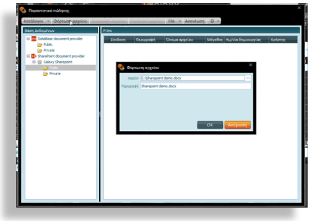The height and width of the screenshot is (221, 310).
Task: Click the browse (...) button beside Αρχείο field
Action: pos(248,78)
